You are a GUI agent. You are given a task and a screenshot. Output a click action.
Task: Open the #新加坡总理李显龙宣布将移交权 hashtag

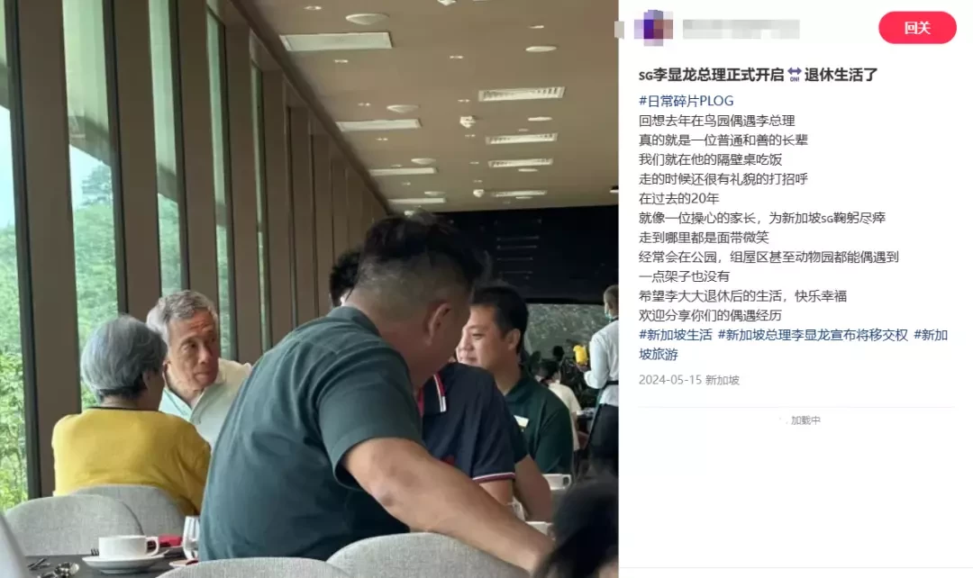click(x=813, y=335)
